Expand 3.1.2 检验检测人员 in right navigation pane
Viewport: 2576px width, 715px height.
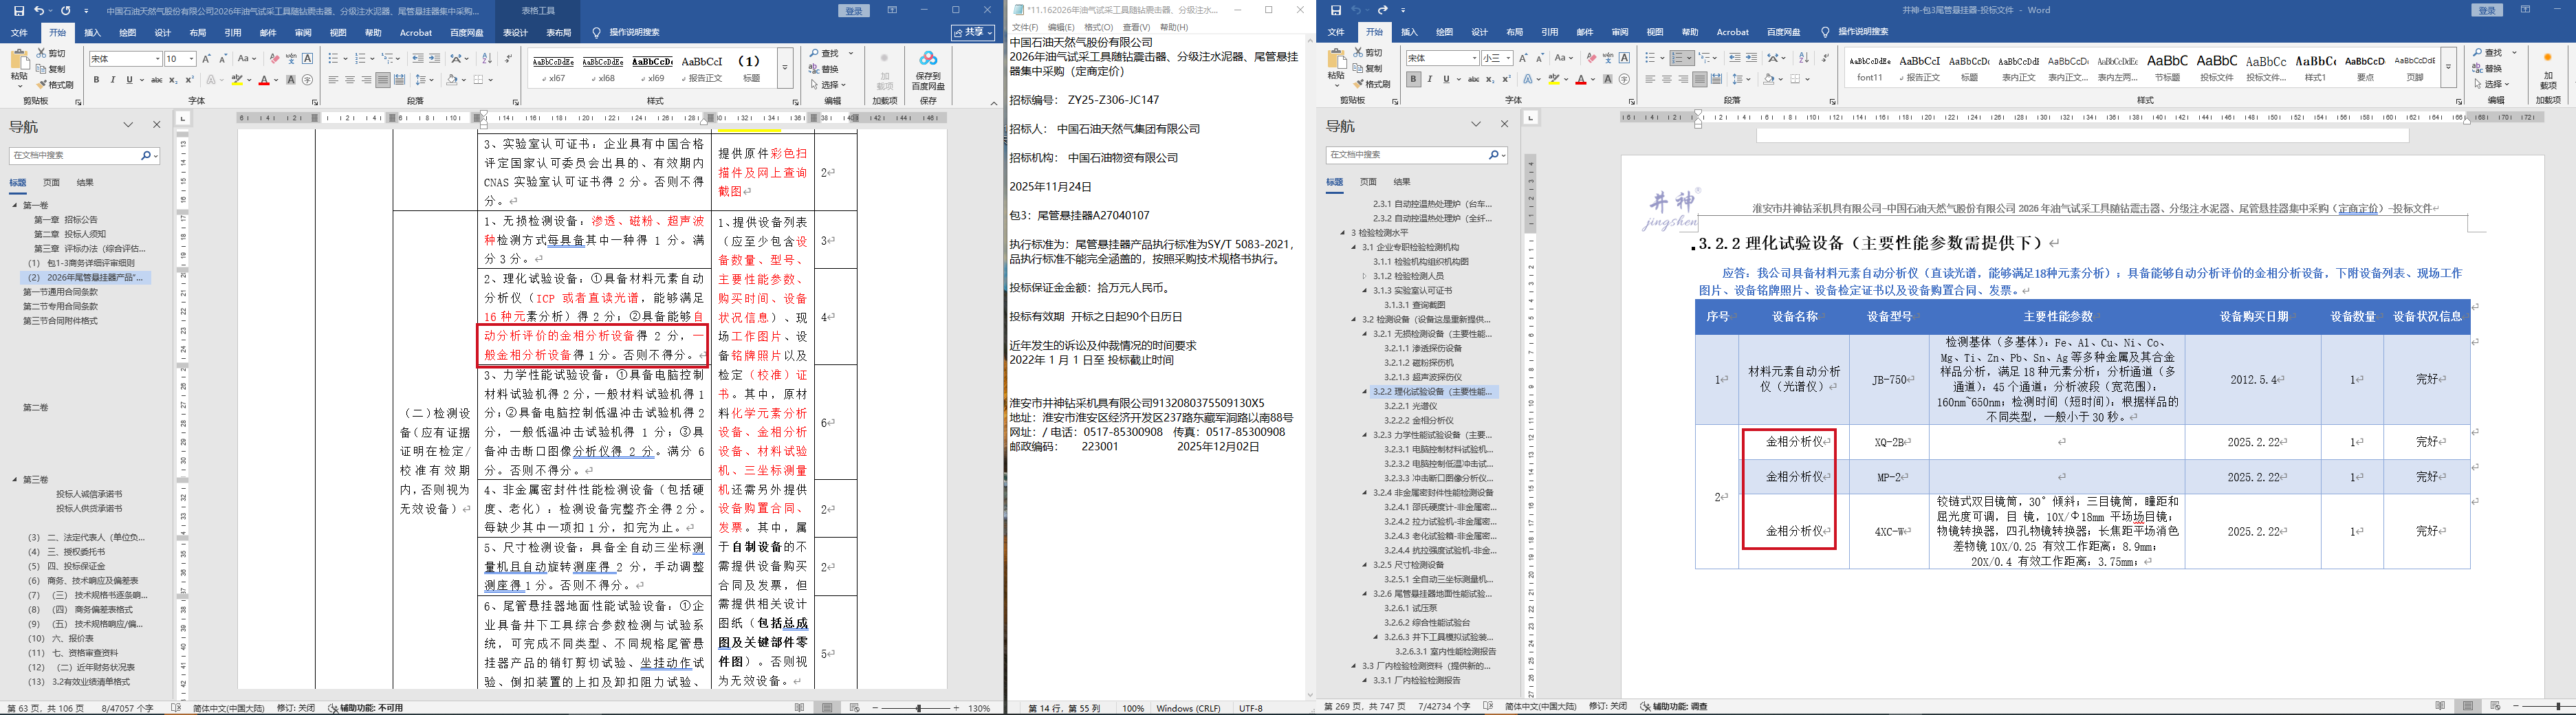(1364, 276)
